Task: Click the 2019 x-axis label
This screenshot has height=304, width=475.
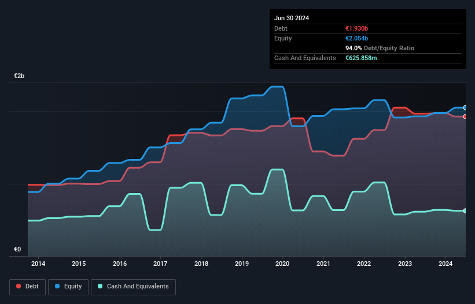Action: click(242, 264)
